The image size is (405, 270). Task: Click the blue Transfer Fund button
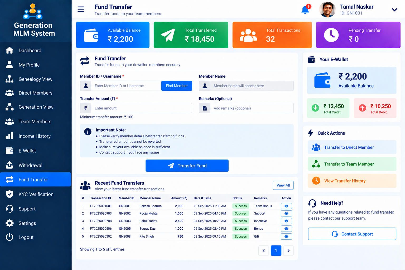point(187,166)
